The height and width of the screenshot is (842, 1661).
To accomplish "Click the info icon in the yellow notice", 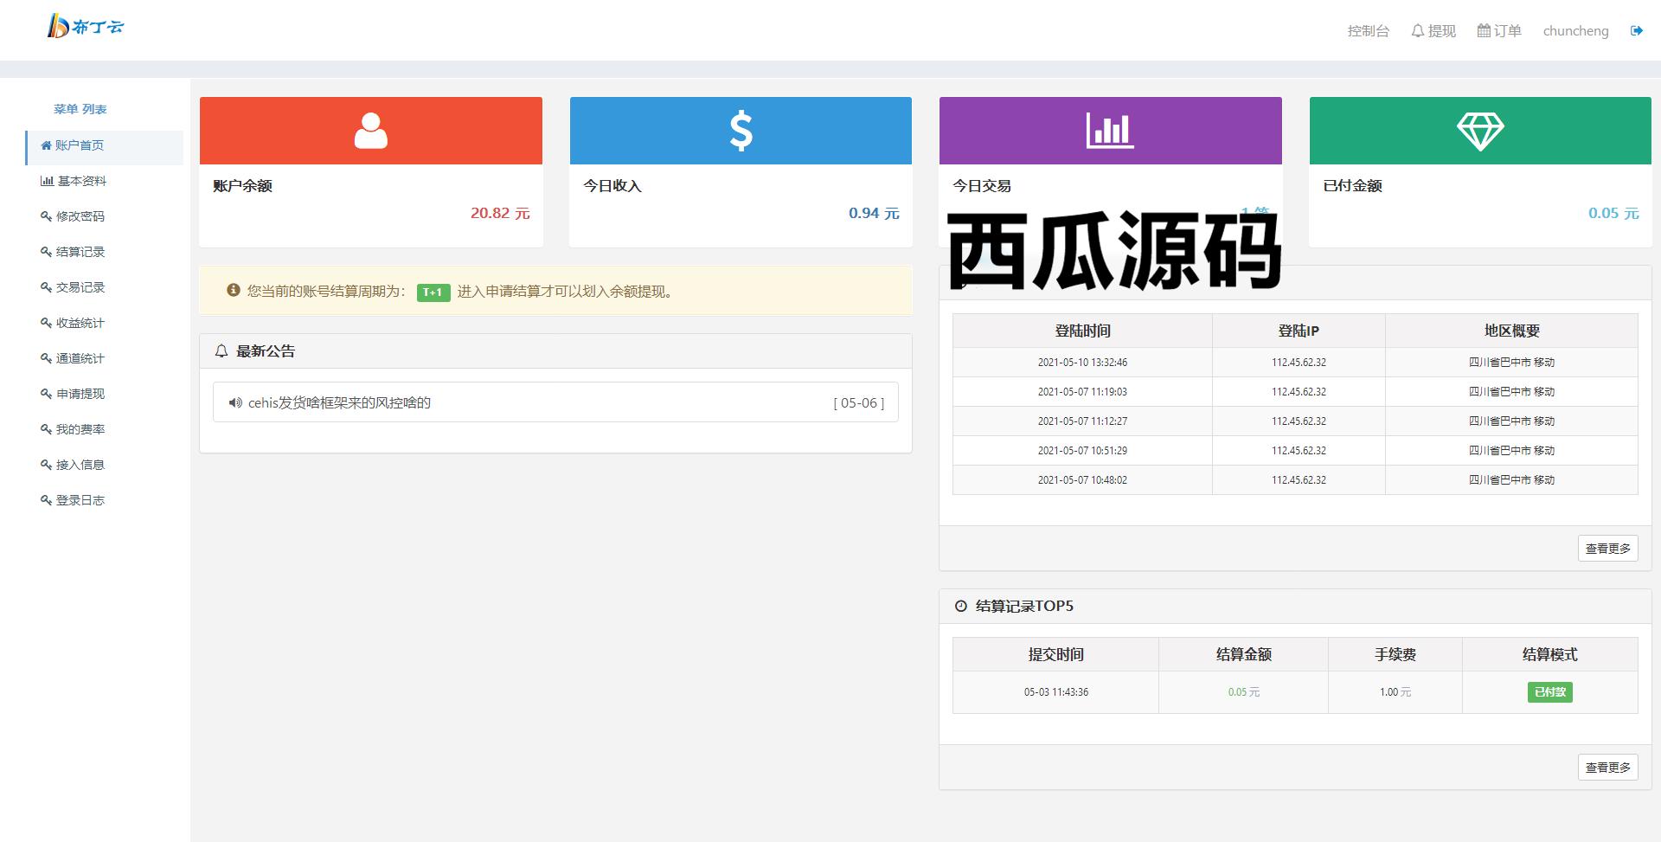I will point(234,291).
